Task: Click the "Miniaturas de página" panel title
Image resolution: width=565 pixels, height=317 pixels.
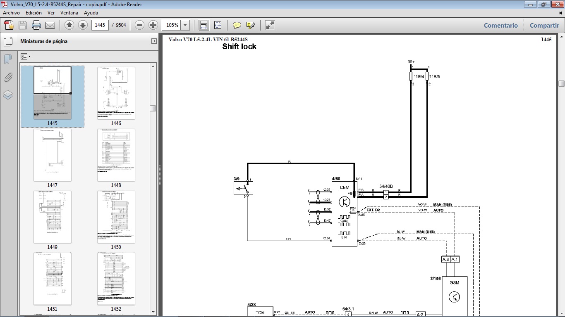Action: [x=44, y=41]
